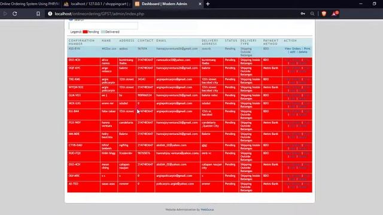The height and width of the screenshot is (215, 383).
Task: Click Pending status in AS-TED row
Action: tap(230, 184)
